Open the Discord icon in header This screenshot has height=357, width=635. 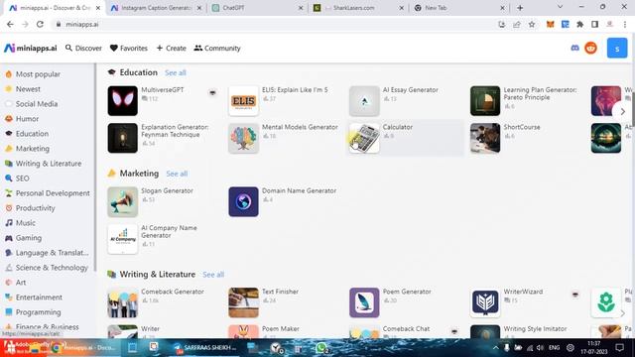[x=574, y=49]
